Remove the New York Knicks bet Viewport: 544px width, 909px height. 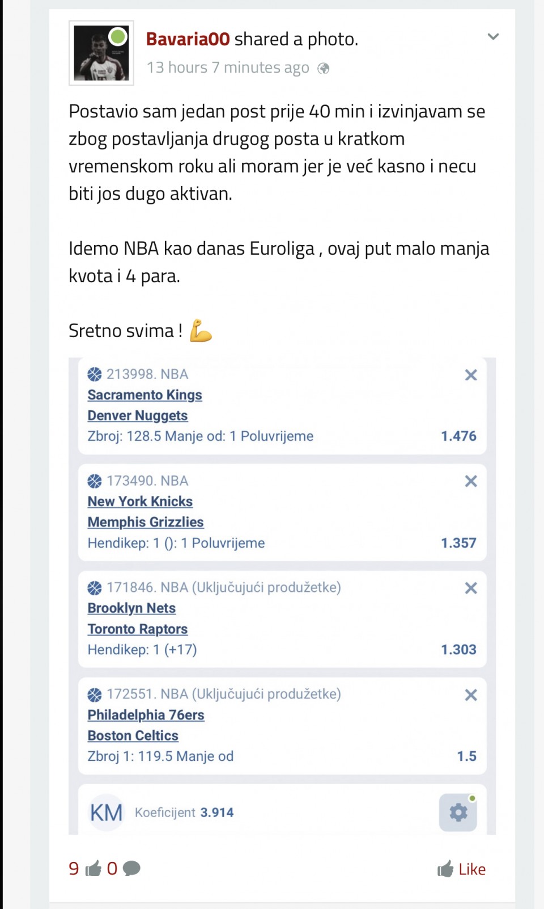[470, 482]
